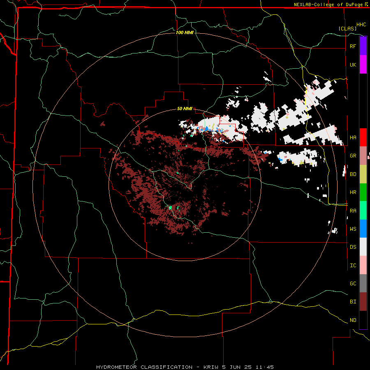This screenshot has width=370, height=370.
Task: Click the BI legend label
Action: (353, 302)
